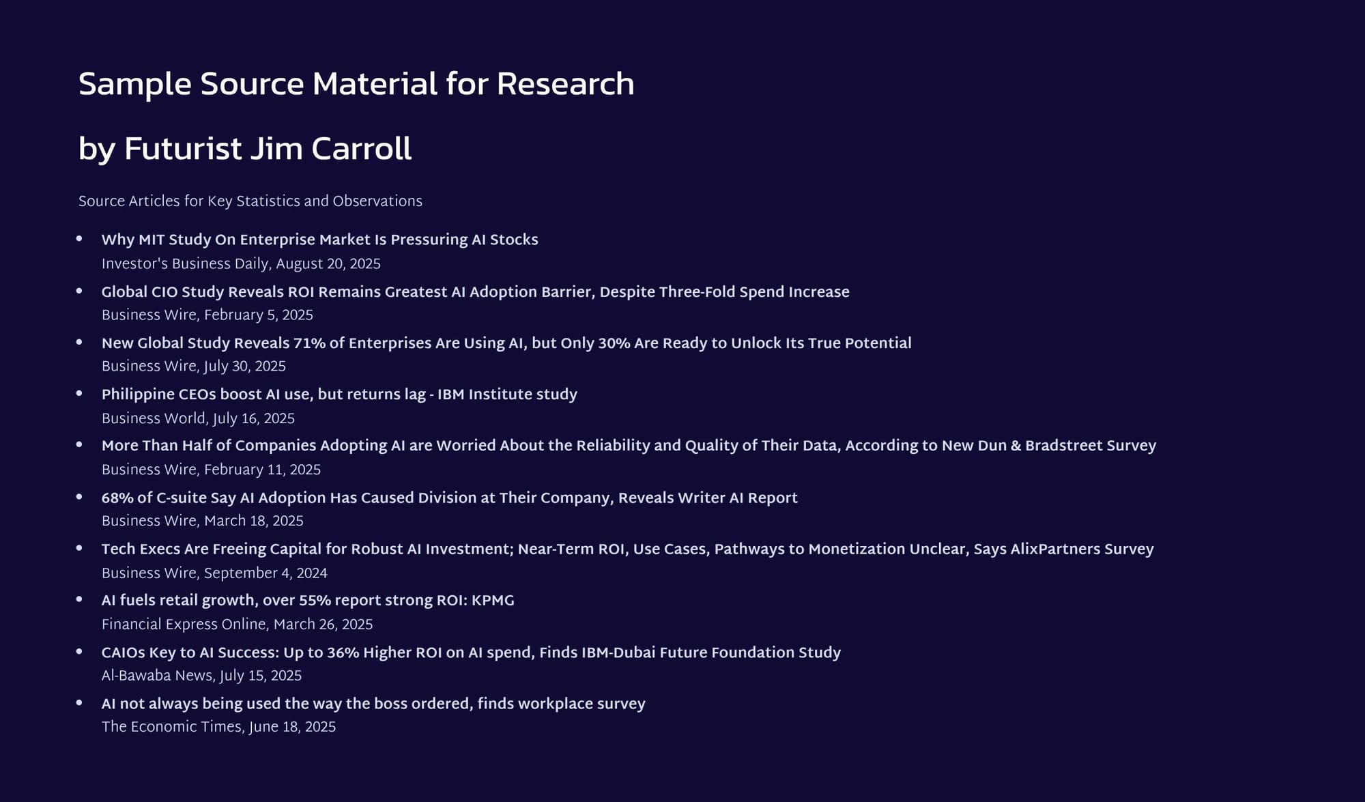Viewport: 1365px width, 802px height.
Task: Open 'New Global Study Reveals 71%' article
Action: tap(506, 343)
